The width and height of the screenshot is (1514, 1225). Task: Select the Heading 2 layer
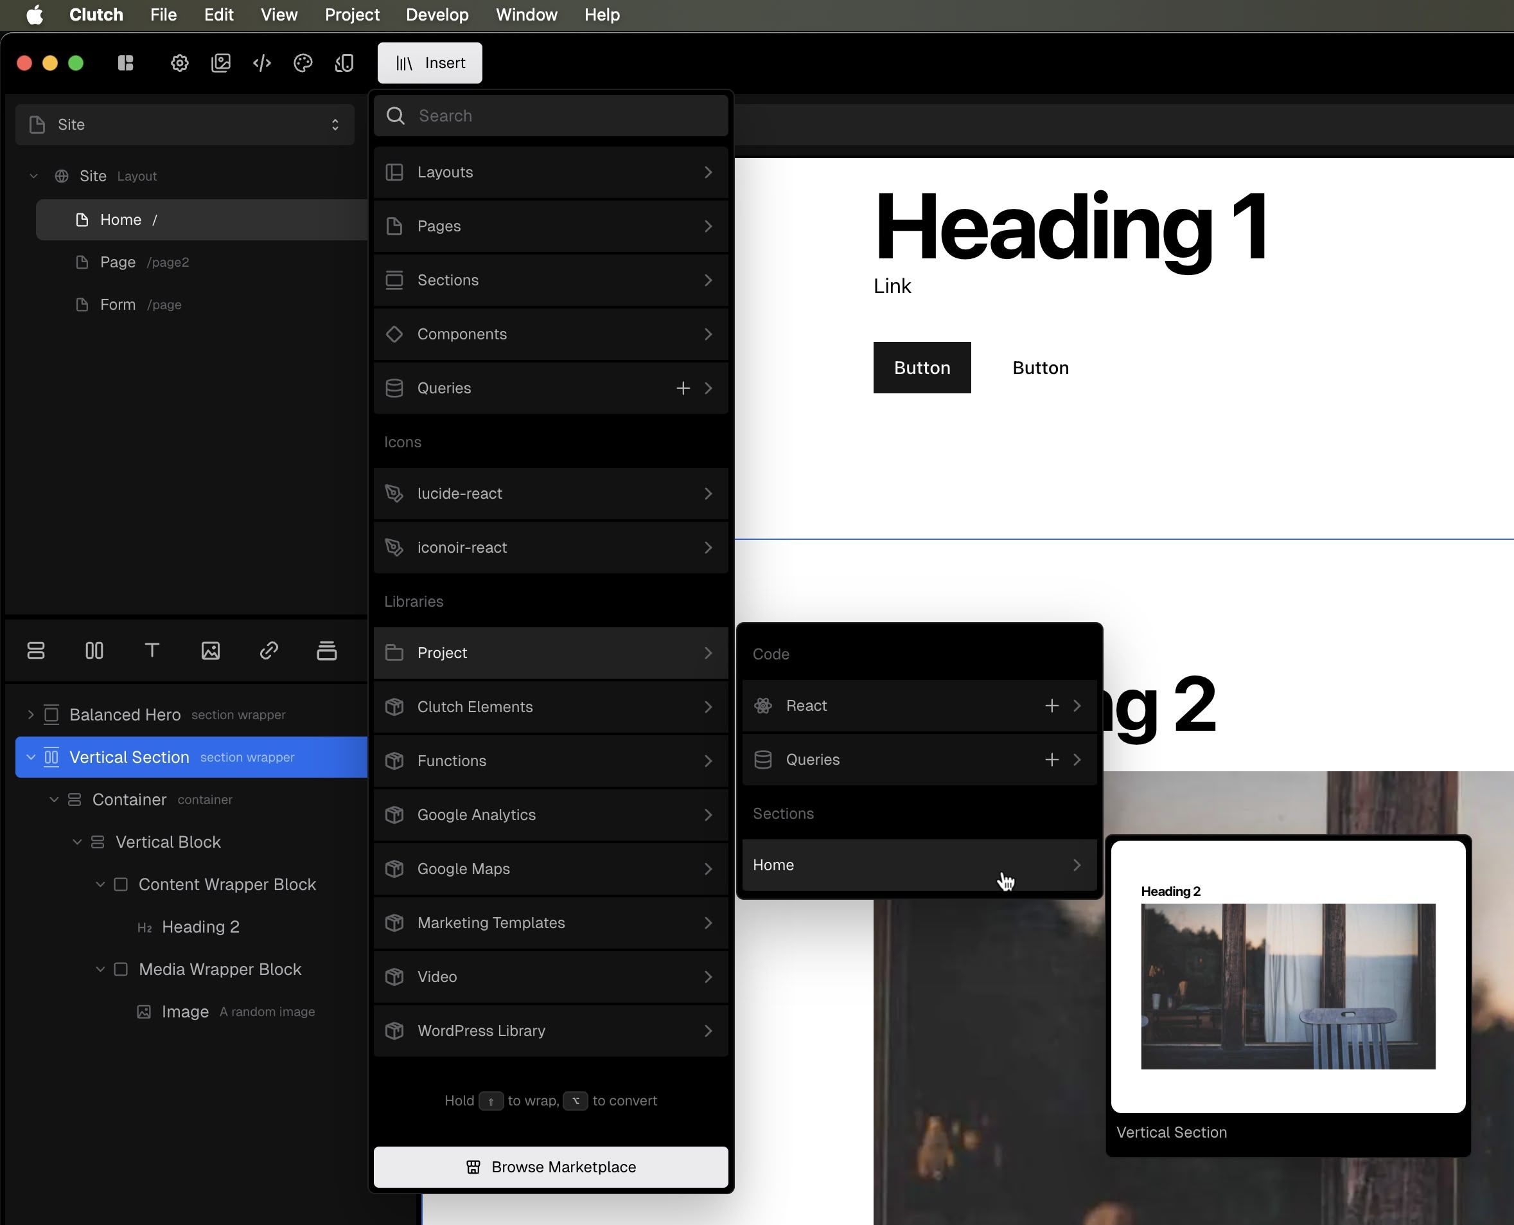[x=200, y=927]
